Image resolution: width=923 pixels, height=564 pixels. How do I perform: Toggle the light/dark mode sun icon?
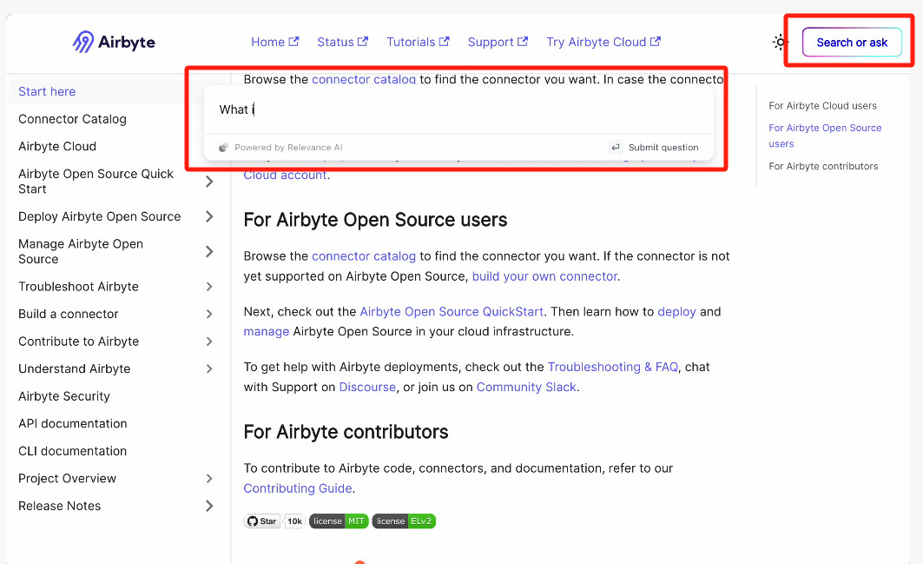(781, 42)
